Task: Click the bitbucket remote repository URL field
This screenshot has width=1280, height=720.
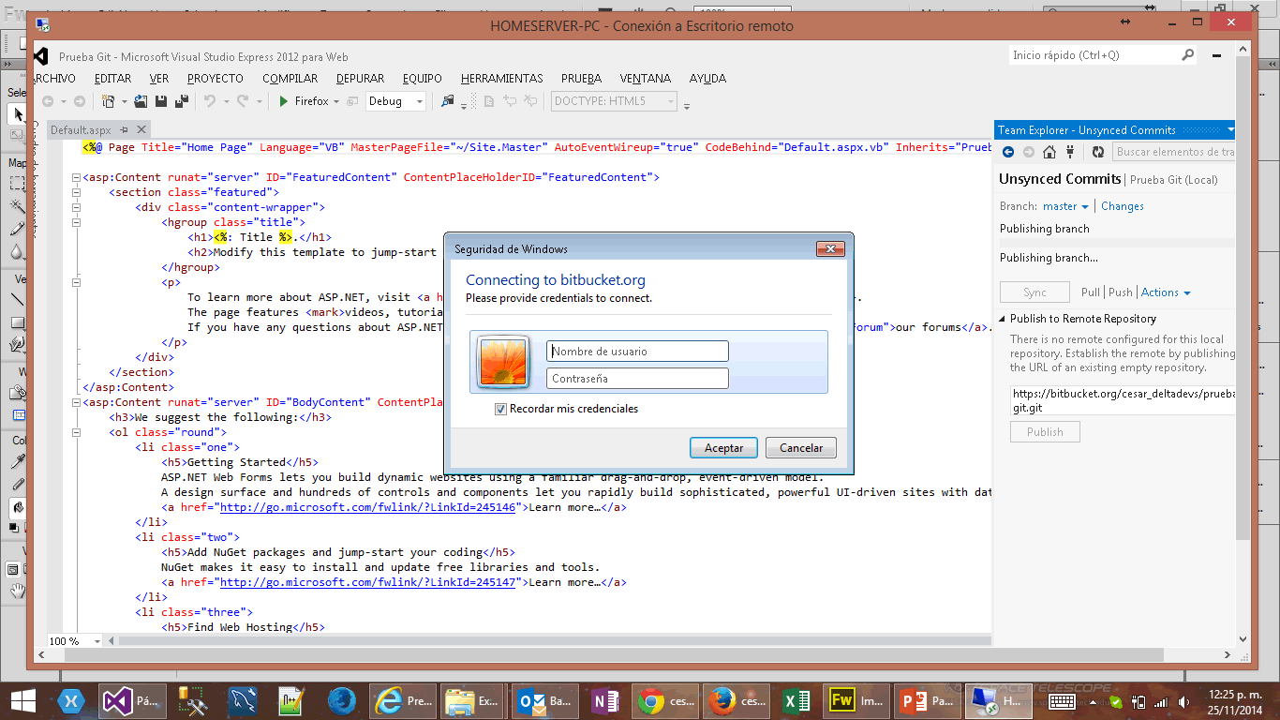Action: (x=1123, y=401)
